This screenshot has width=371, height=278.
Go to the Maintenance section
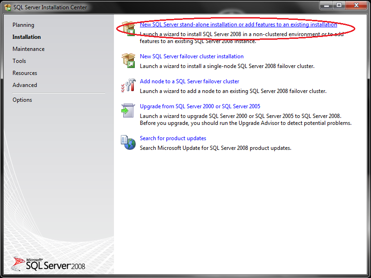[28, 49]
